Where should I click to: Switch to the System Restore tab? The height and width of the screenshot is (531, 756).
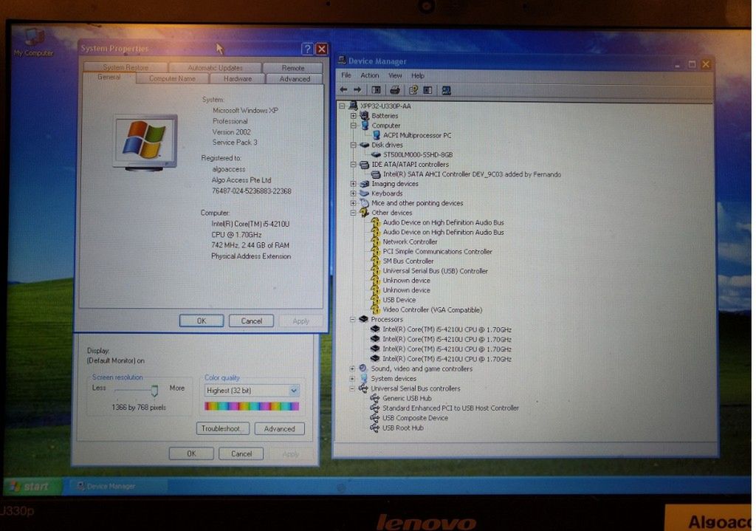click(126, 67)
